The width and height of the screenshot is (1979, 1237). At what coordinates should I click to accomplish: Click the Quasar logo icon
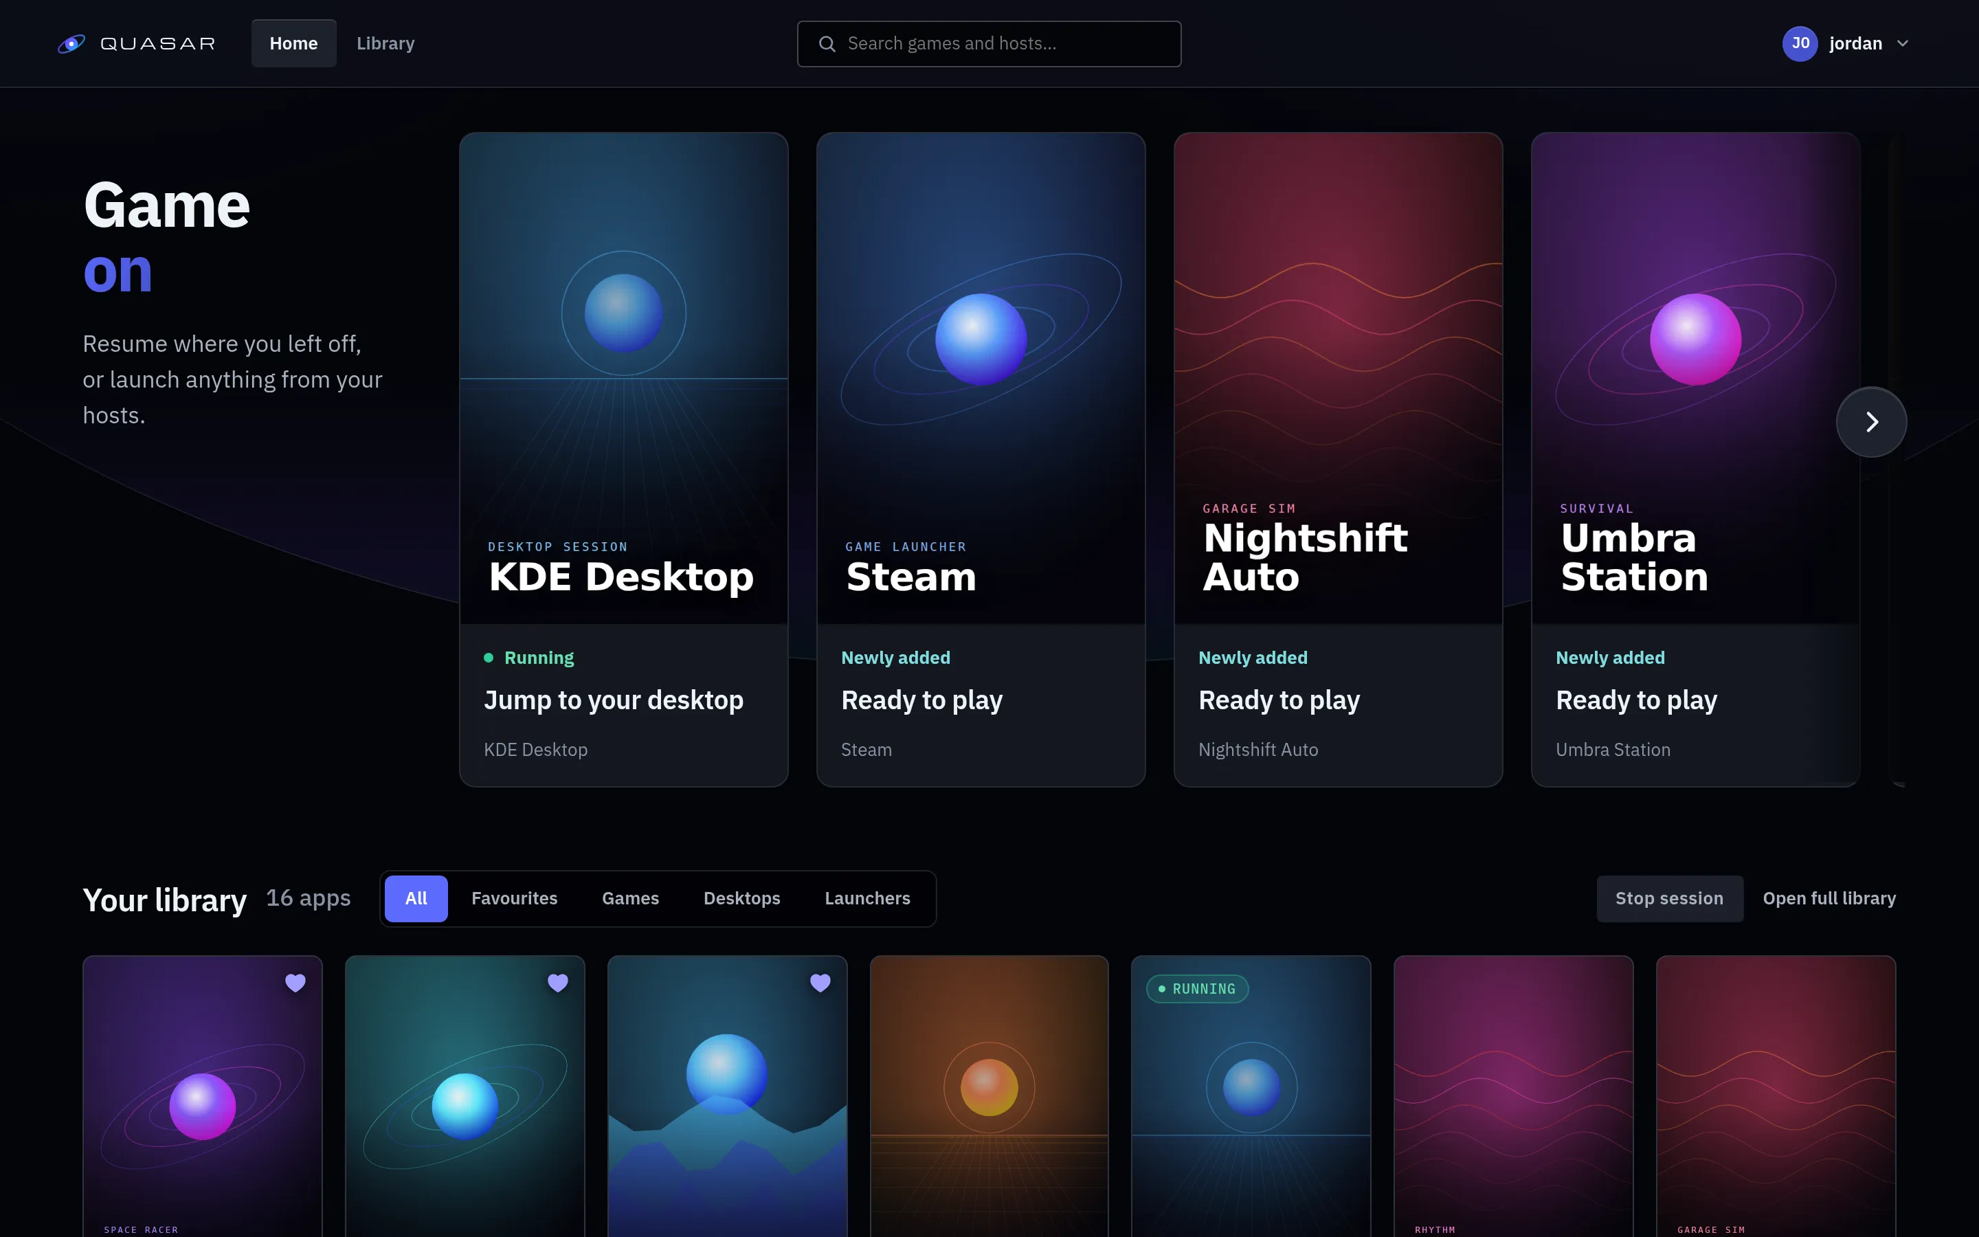[x=71, y=43]
